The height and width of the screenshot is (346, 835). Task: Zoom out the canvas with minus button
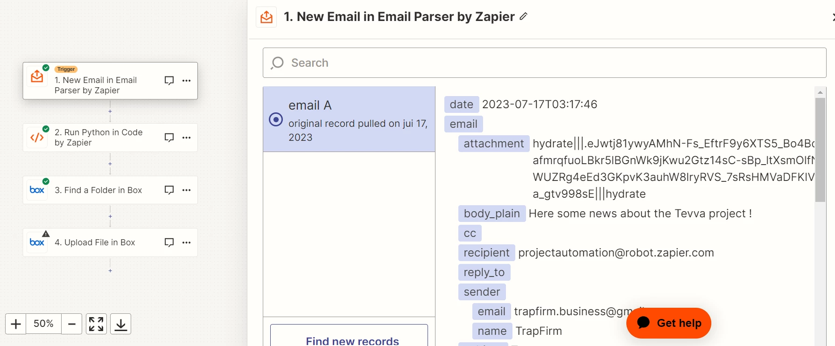[x=72, y=324]
